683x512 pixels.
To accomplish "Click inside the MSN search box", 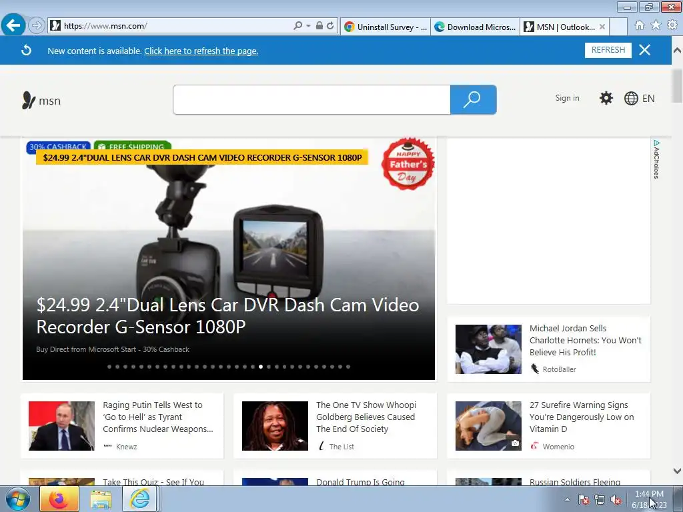I will click(x=311, y=100).
